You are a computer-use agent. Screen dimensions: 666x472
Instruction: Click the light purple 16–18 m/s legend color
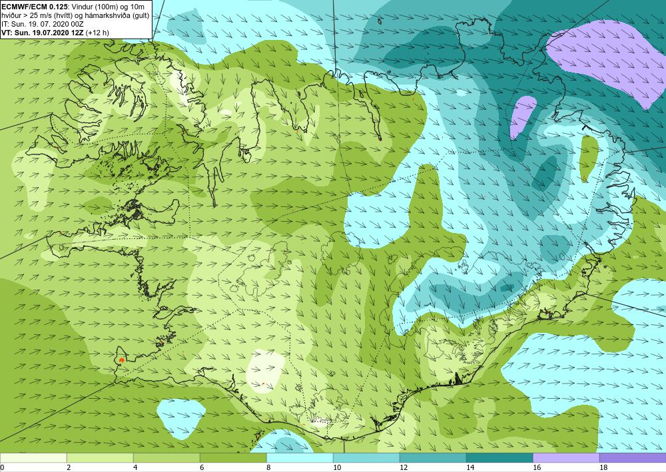tap(566, 458)
